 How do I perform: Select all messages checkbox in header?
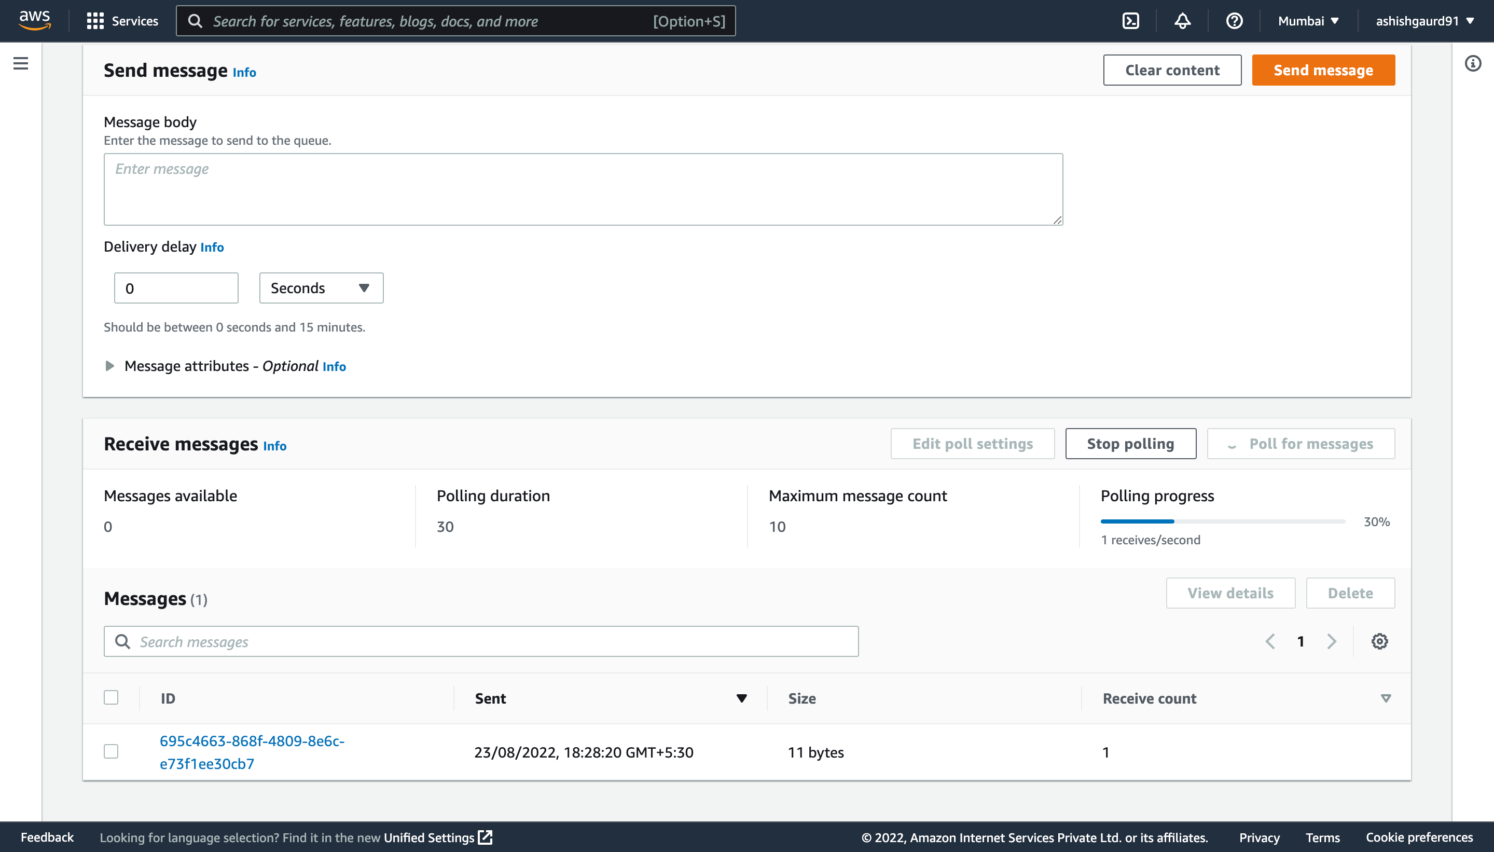[111, 697]
